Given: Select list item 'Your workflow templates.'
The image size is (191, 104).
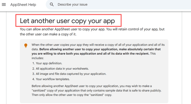Looking at the screenshot, I should pyautogui.click(x=53, y=79).
